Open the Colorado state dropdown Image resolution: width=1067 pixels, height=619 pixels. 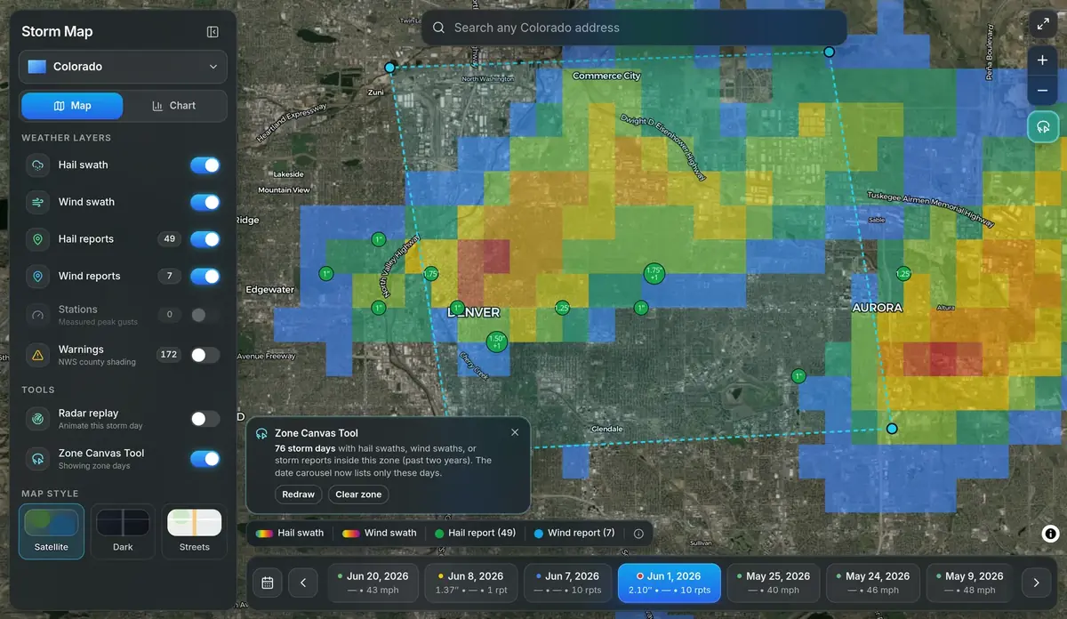pos(123,67)
